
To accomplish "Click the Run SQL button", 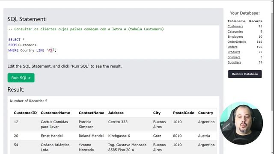I will pyautogui.click(x=21, y=78).
